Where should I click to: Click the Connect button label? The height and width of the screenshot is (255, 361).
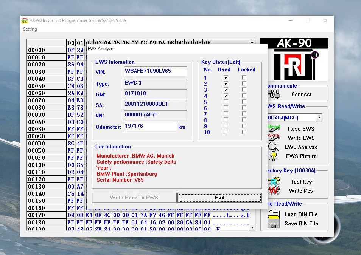click(x=301, y=94)
